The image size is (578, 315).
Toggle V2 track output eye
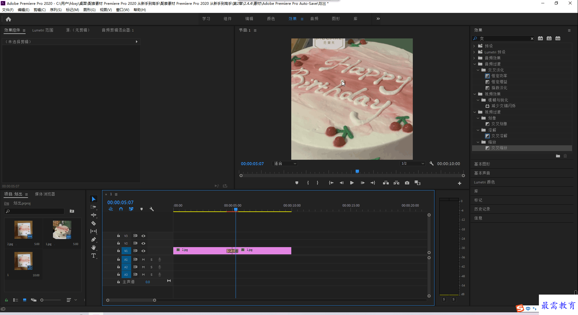point(144,243)
